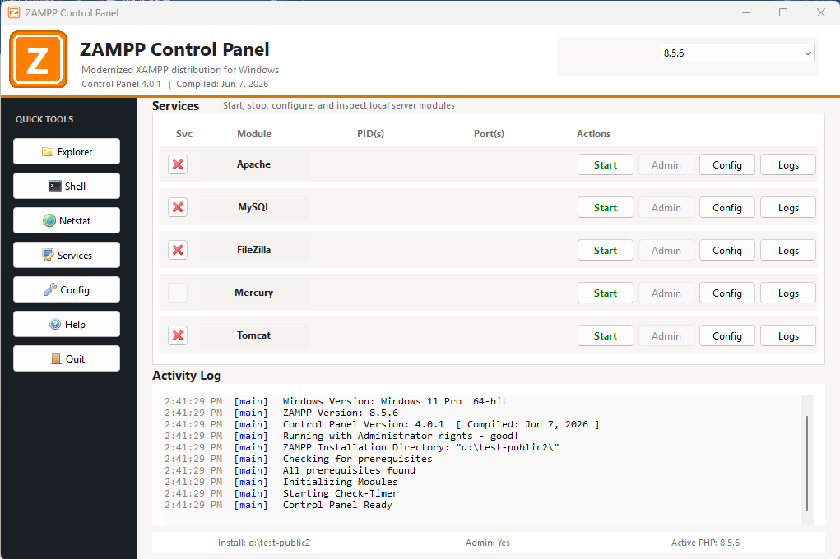Start the Tomcat module

point(606,336)
